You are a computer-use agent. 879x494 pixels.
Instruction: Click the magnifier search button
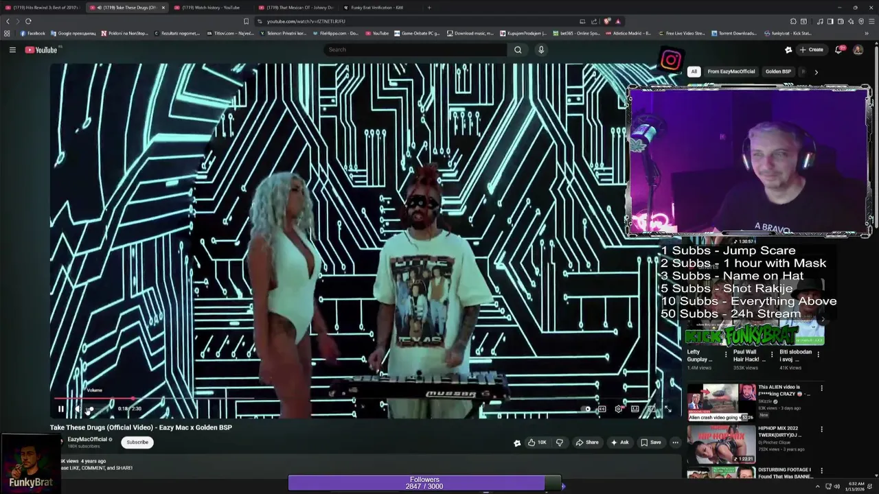[518, 49]
